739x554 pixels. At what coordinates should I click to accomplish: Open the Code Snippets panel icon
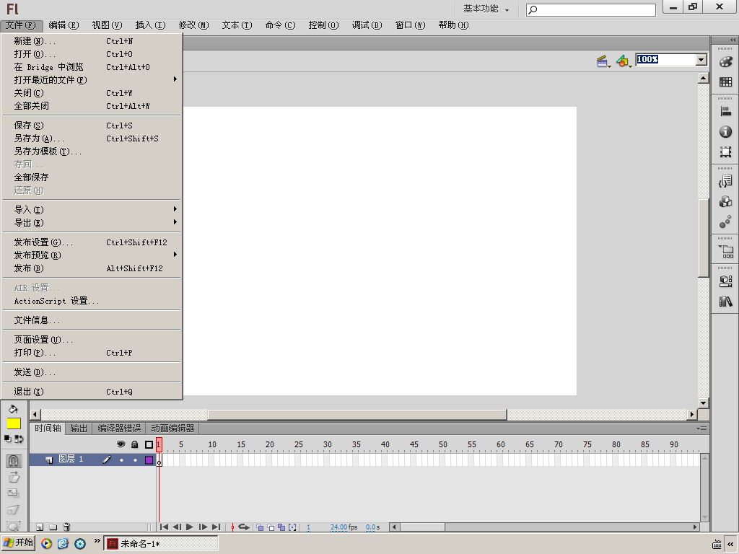[x=725, y=181]
